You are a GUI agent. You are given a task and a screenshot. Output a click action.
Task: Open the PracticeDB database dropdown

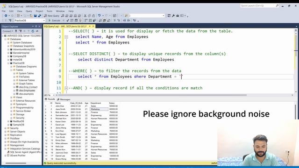[x=44, y=21]
